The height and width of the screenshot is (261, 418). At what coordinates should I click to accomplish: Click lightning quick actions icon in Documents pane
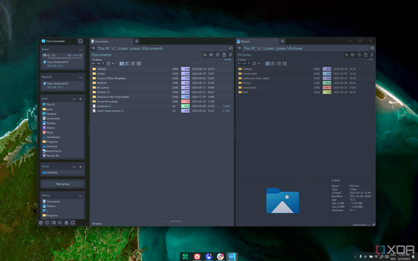pos(230,55)
